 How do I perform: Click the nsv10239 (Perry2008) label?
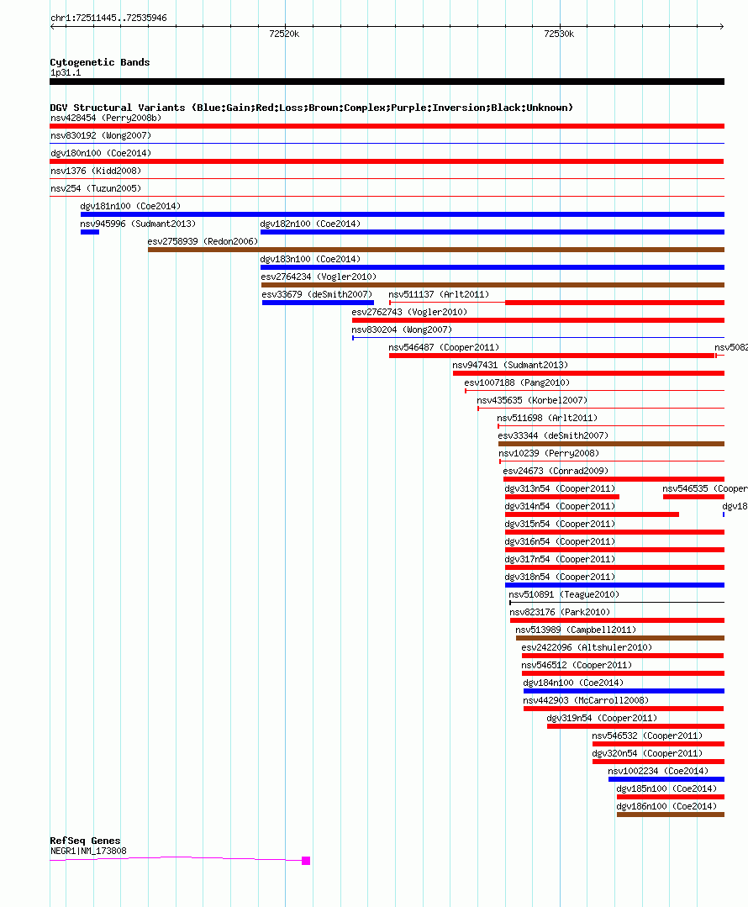(549, 453)
